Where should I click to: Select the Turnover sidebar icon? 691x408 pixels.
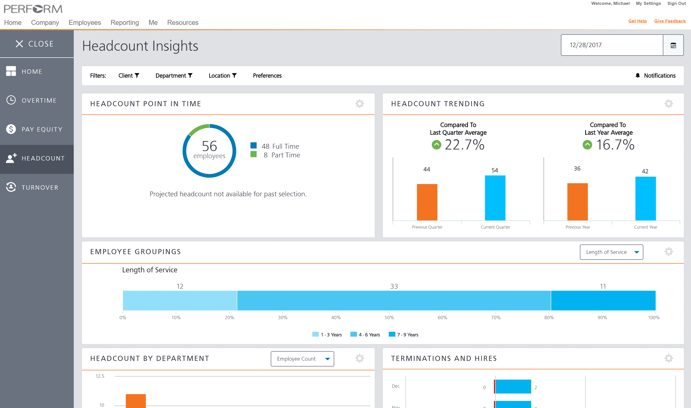(11, 187)
